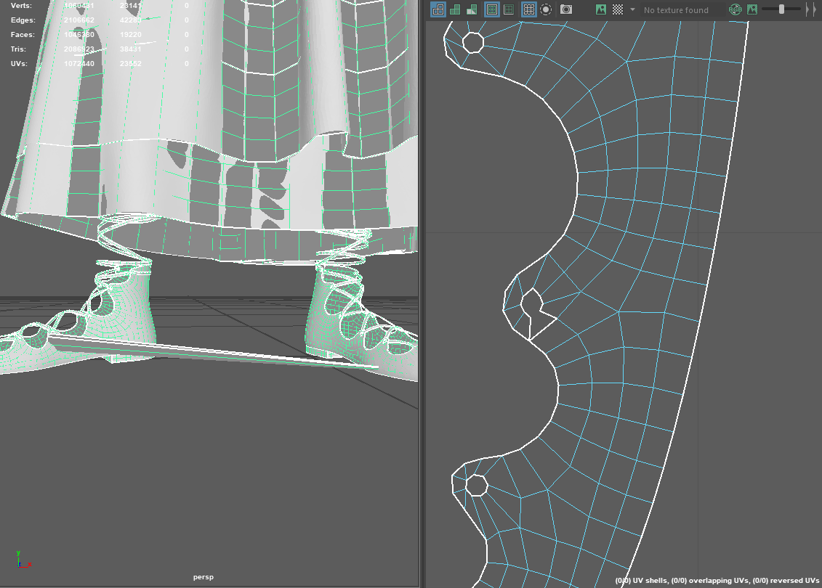
Task: Toggle texture borders display button
Action: click(492, 9)
